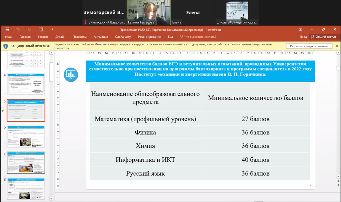Open the Слайд-шоу ribbon tab
341x202 pixels.
coord(123,37)
